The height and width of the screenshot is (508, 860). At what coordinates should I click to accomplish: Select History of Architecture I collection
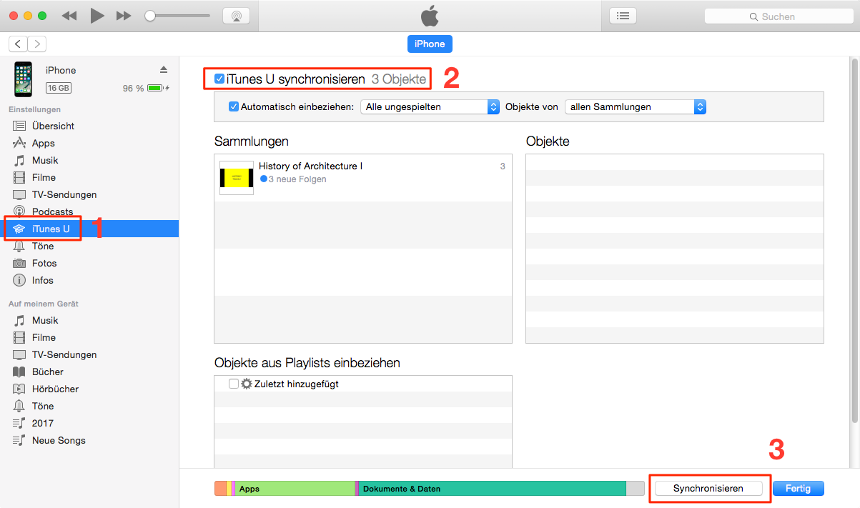pos(363,178)
